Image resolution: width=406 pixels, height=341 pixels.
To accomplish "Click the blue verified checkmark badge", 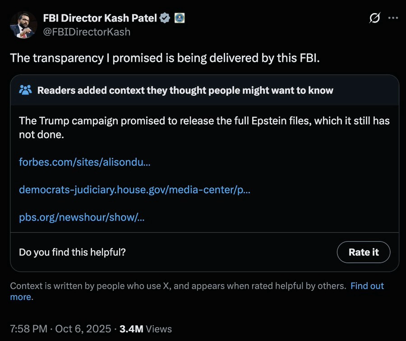I will [165, 18].
